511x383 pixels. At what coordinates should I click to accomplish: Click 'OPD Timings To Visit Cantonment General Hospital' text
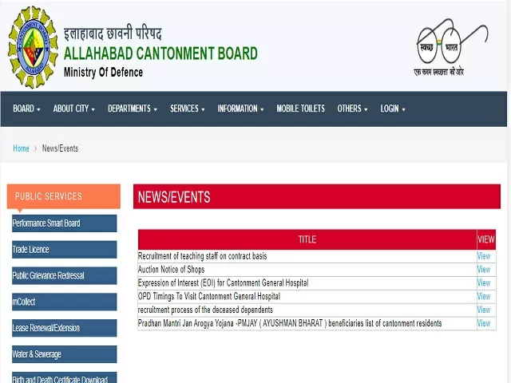tap(209, 296)
